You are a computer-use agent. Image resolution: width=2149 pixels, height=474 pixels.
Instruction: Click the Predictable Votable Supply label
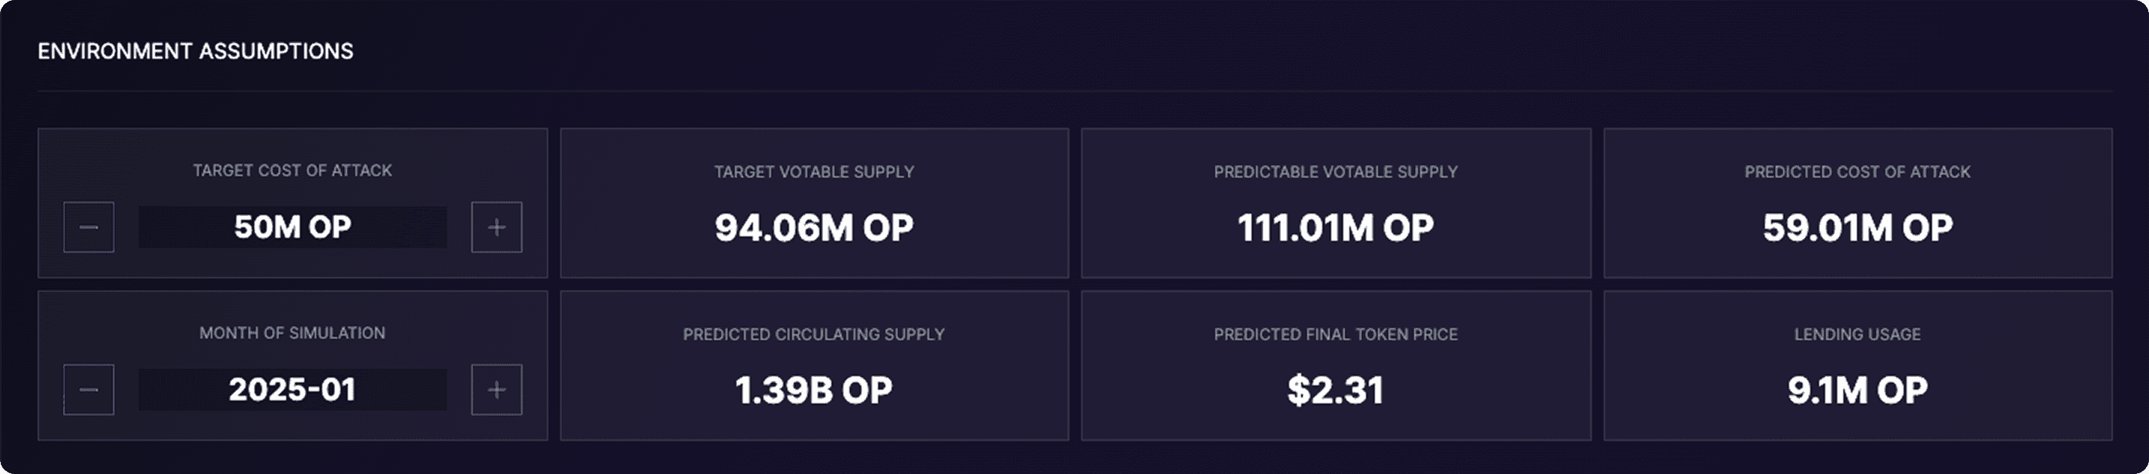1336,172
